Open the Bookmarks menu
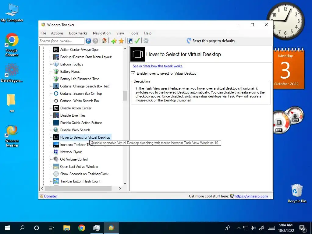Viewport: 312px width, 234px height. click(78, 33)
